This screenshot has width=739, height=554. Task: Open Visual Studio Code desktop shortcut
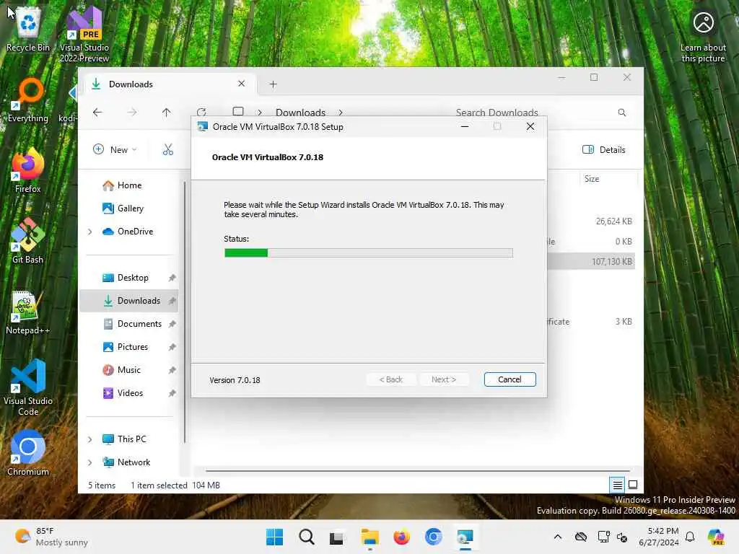pos(28,387)
